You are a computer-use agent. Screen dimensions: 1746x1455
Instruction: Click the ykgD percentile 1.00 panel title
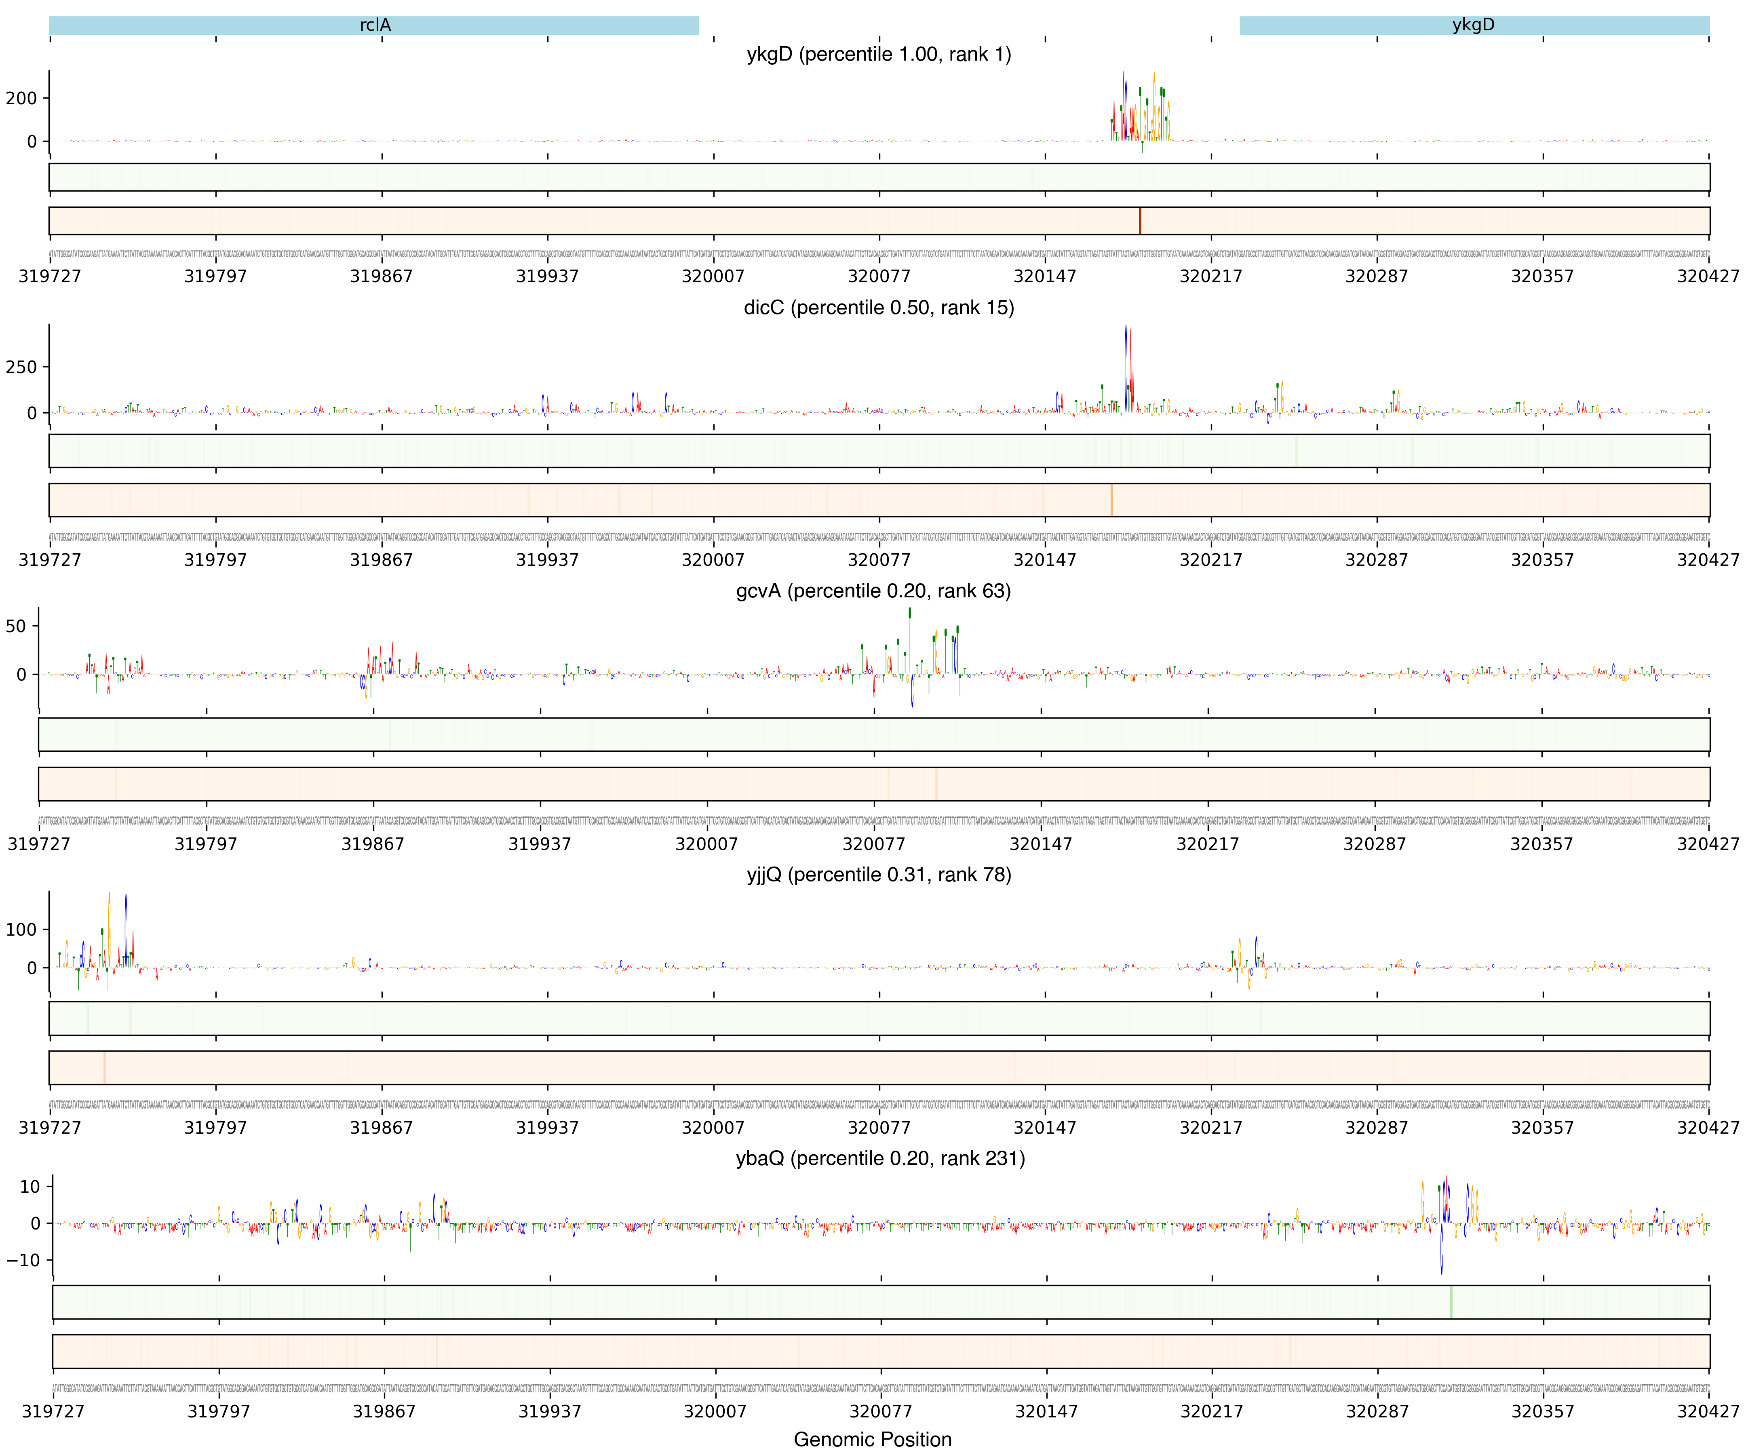point(879,55)
